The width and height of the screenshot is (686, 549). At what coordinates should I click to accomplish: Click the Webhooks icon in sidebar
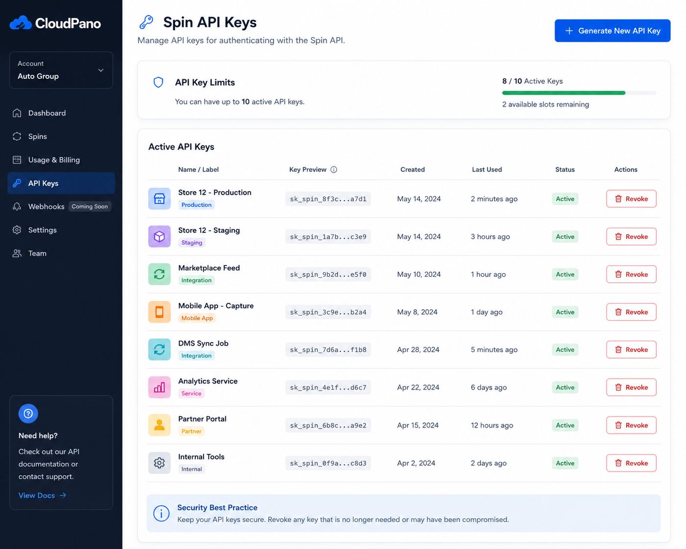(x=17, y=206)
